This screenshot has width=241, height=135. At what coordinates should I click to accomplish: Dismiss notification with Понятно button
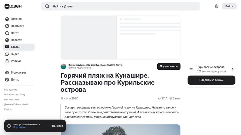tap(58, 126)
